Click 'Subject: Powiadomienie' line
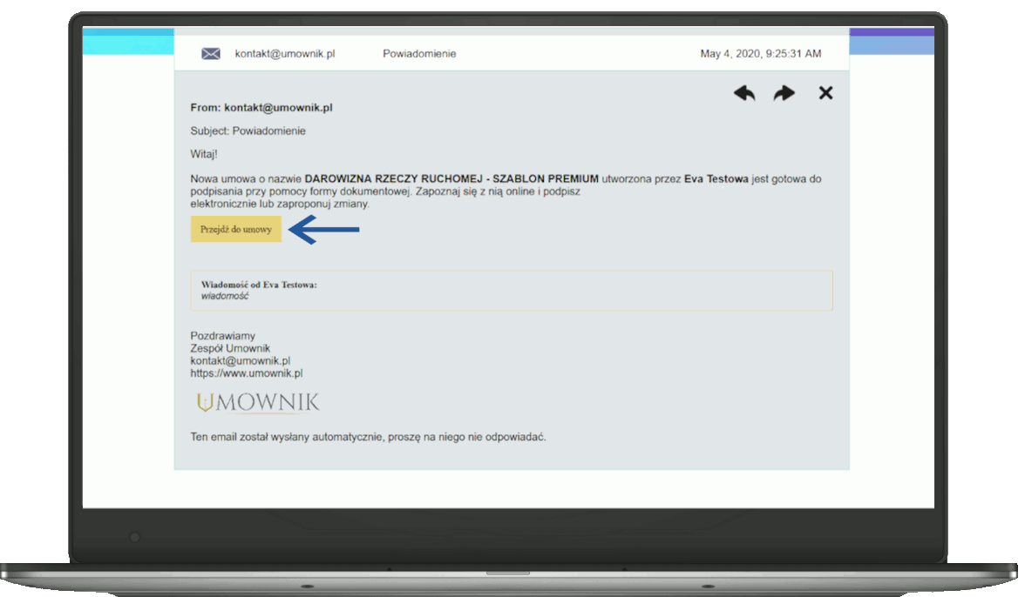This screenshot has width=1025, height=597. (x=248, y=131)
